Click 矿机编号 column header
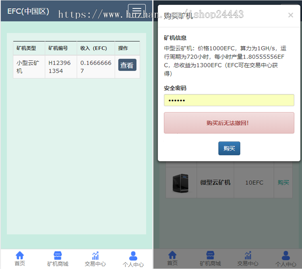Viewport: 302px width, 269px height. [61, 48]
